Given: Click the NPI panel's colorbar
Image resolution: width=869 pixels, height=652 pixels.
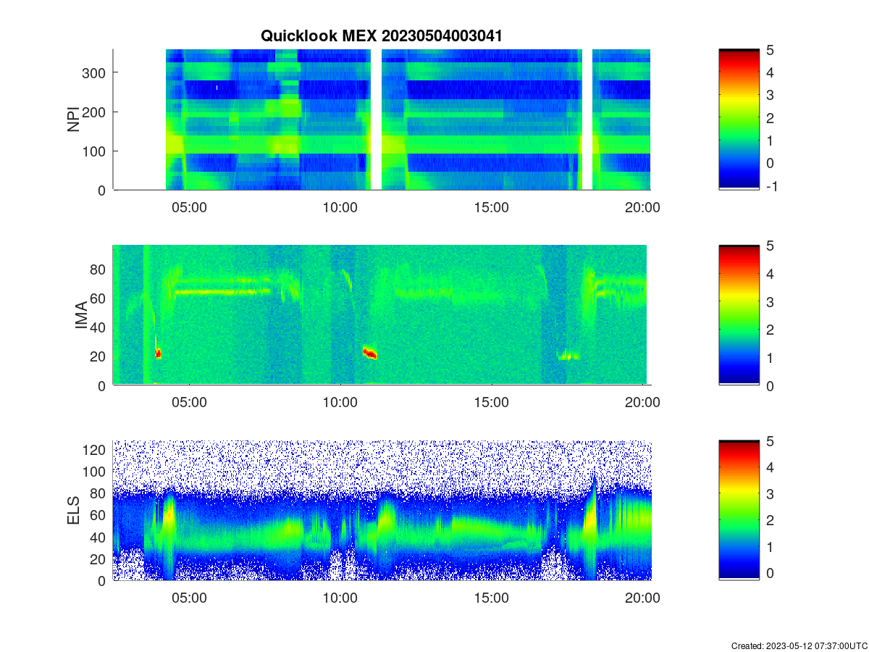Looking at the screenshot, I should [739, 120].
